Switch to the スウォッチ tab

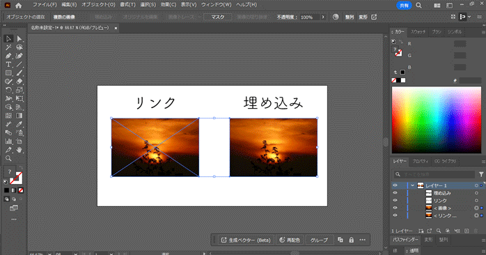(418, 32)
